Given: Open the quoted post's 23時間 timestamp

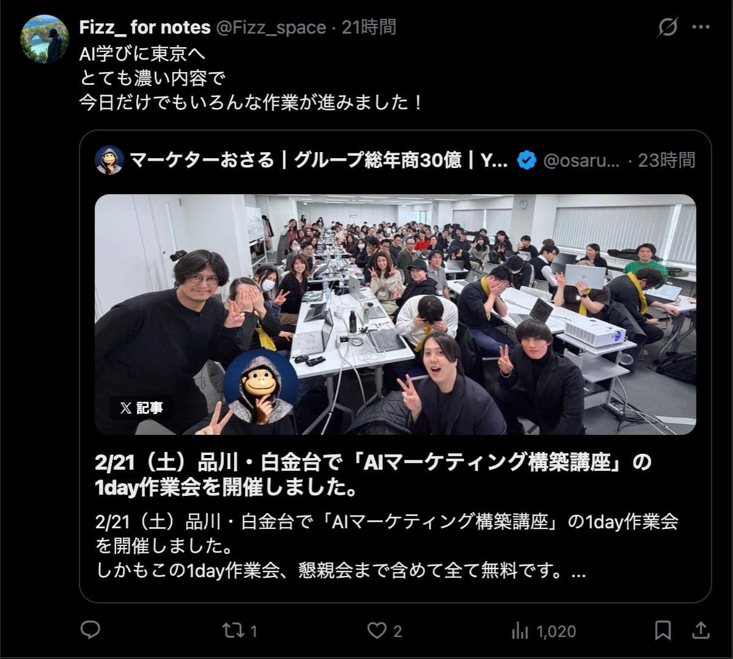Looking at the screenshot, I should pos(666,160).
